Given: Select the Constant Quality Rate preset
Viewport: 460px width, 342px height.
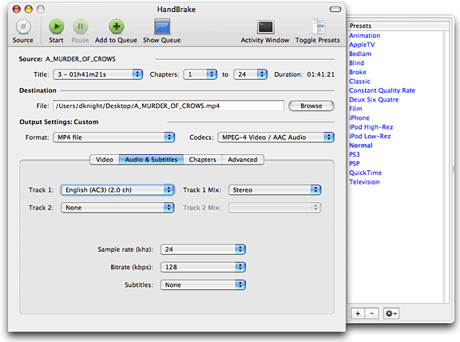Looking at the screenshot, I should click(382, 90).
